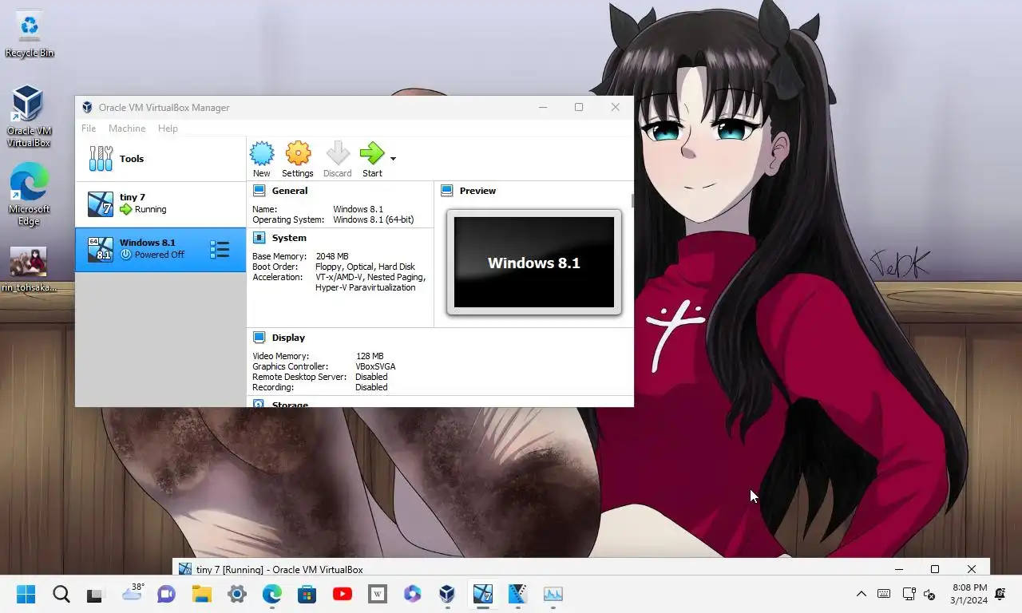Click the Recording Disabled value
This screenshot has width=1022, height=613.
(371, 387)
